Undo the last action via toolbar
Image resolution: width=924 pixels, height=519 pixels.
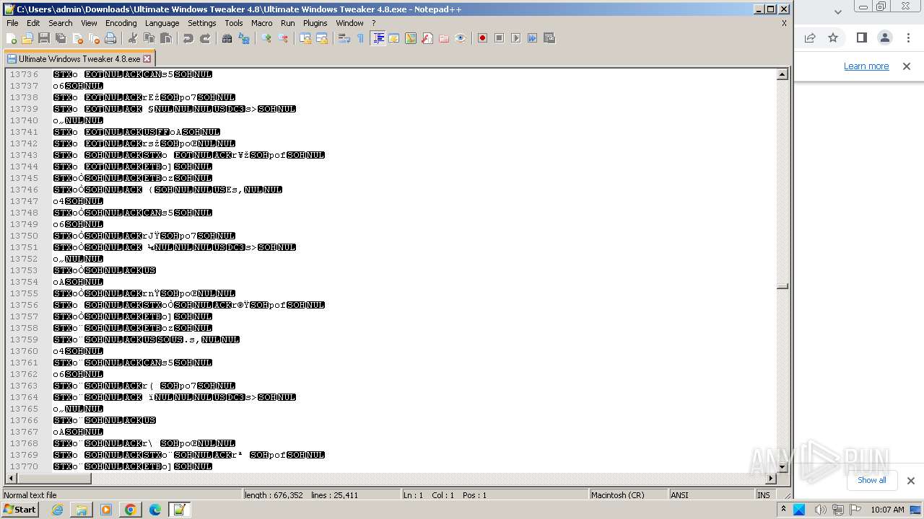click(x=188, y=38)
